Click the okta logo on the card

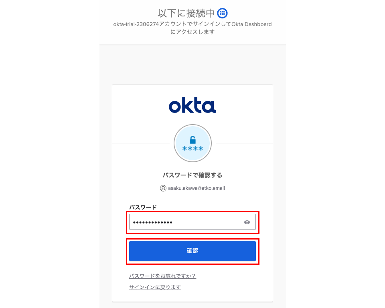(x=192, y=106)
